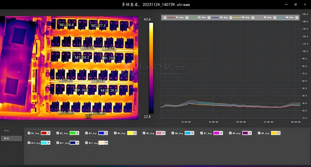Open the M8_Avg color dropdown arrow
Image resolution: width=311 pixels, height=167 pixels.
tap(250, 133)
